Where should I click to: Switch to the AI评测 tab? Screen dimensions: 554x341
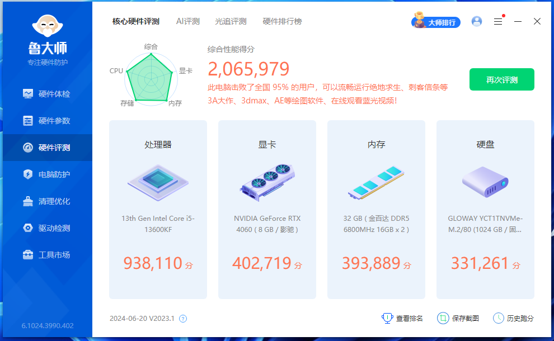187,22
